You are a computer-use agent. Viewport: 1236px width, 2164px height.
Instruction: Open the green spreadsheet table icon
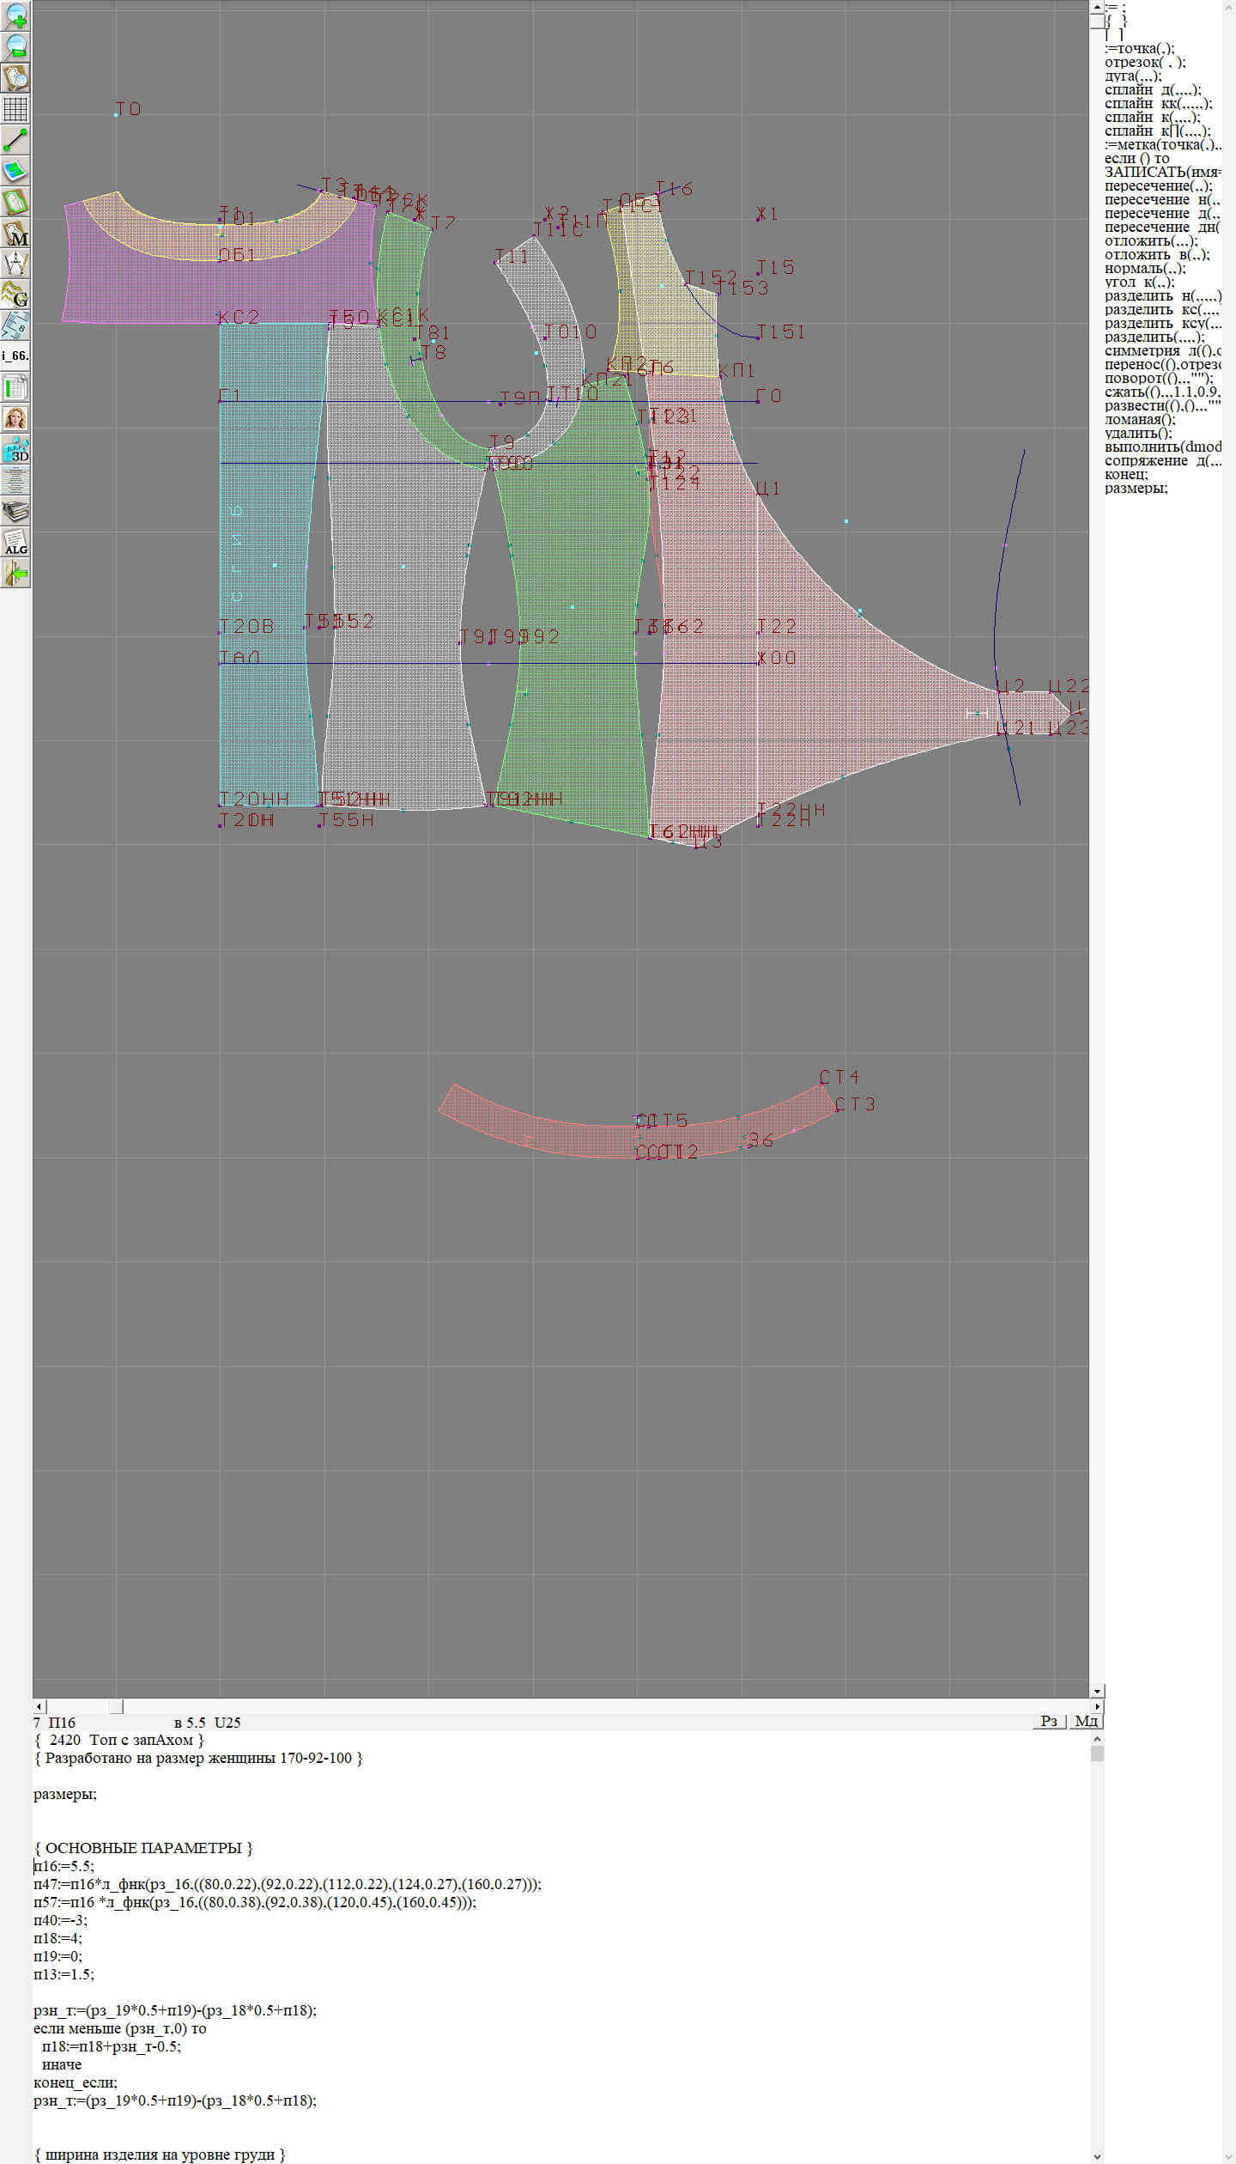coord(15,387)
